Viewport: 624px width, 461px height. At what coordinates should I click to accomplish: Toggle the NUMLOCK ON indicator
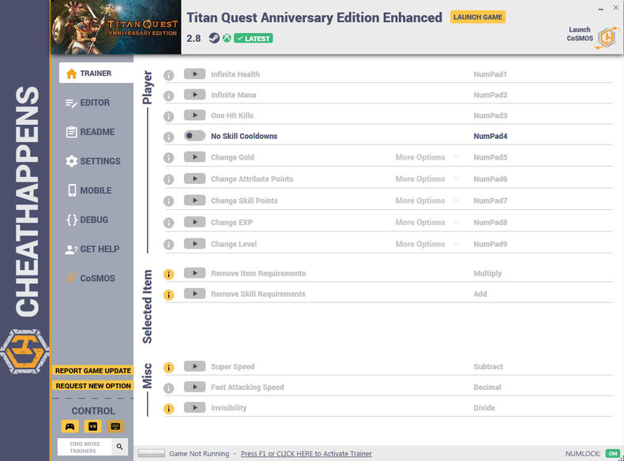coord(612,454)
